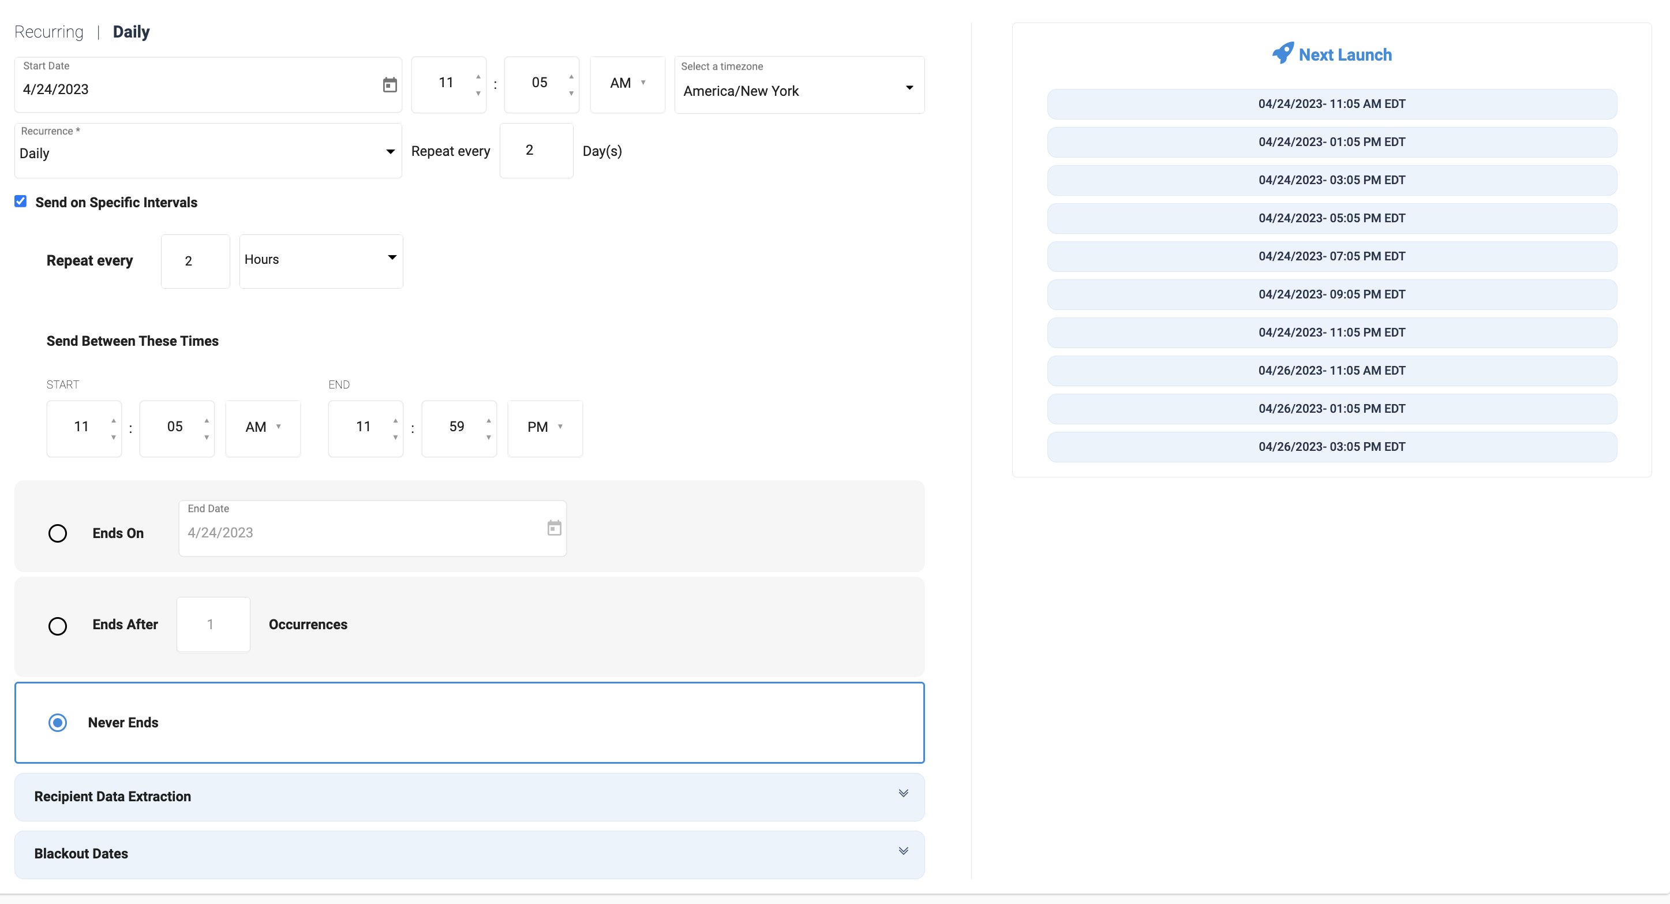Expand the Blackout Dates section
The width and height of the screenshot is (1670, 904).
[x=469, y=854]
